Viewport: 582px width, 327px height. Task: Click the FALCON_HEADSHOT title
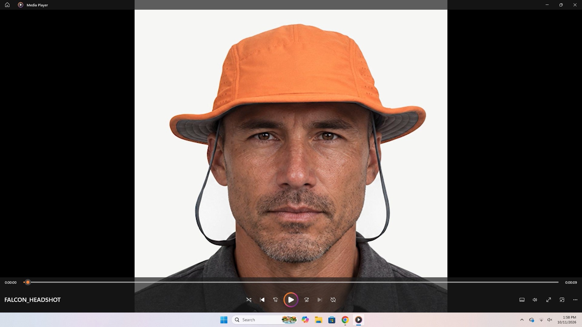(32, 300)
